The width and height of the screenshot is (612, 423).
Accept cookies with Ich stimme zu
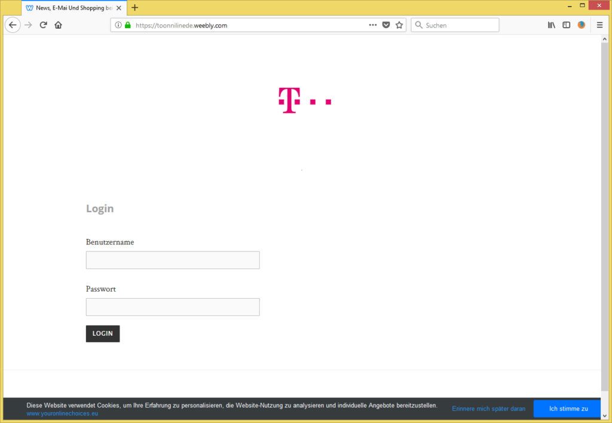[568, 409]
